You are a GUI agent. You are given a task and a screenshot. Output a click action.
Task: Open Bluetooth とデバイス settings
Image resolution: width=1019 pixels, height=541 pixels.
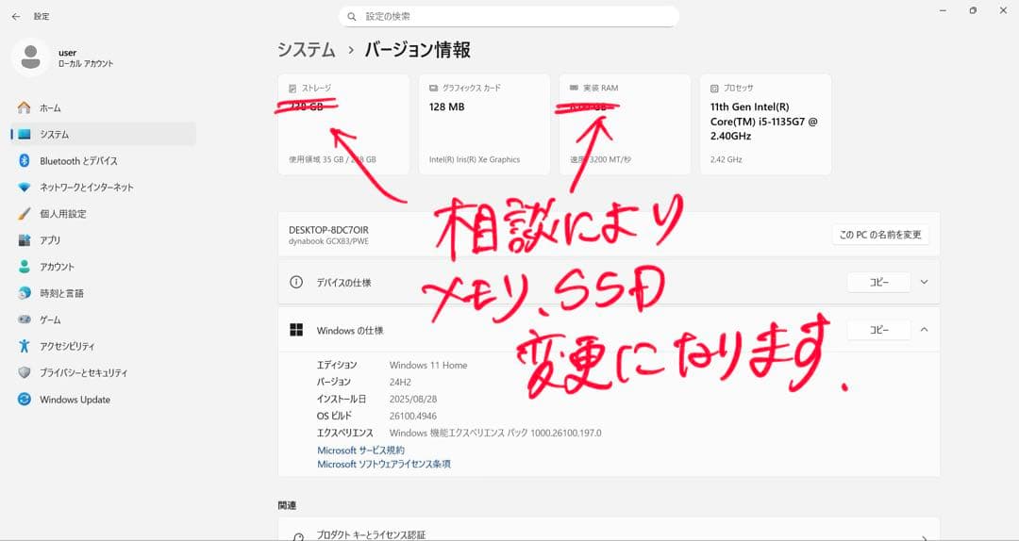pyautogui.click(x=104, y=160)
